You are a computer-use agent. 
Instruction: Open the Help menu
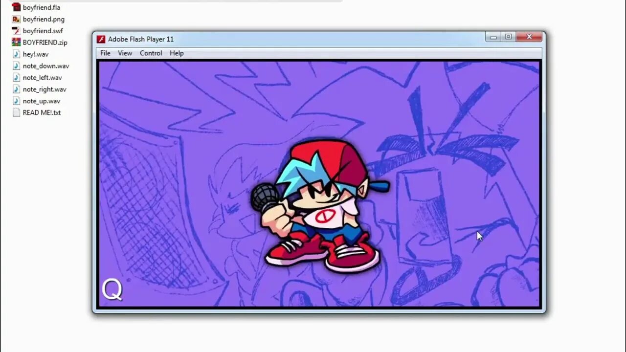[177, 53]
